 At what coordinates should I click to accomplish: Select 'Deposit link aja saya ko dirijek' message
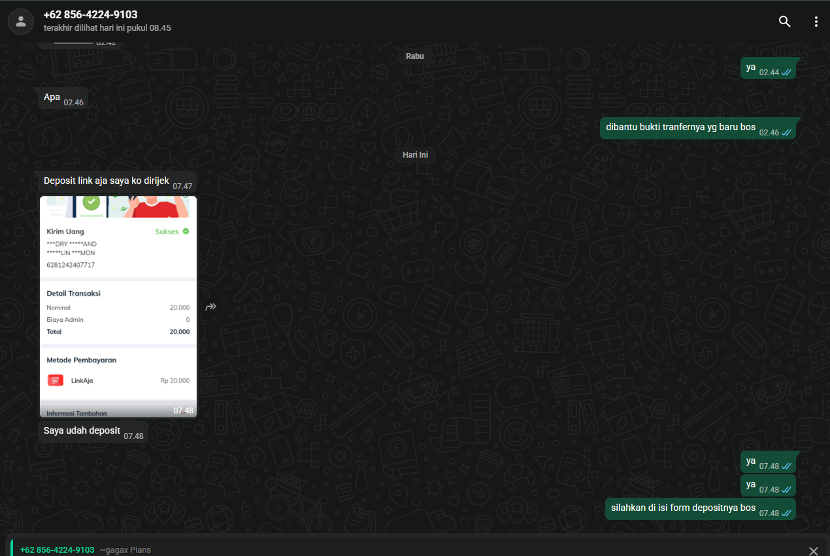(x=118, y=182)
